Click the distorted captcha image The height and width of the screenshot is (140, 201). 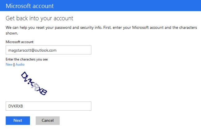coord(33,83)
